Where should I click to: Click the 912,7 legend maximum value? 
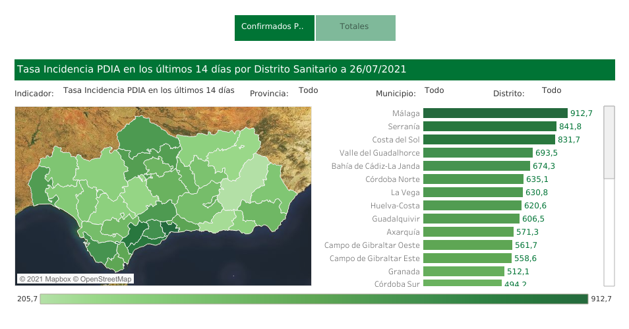coord(601,299)
